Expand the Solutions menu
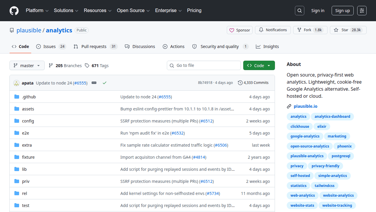 pyautogui.click(x=66, y=11)
